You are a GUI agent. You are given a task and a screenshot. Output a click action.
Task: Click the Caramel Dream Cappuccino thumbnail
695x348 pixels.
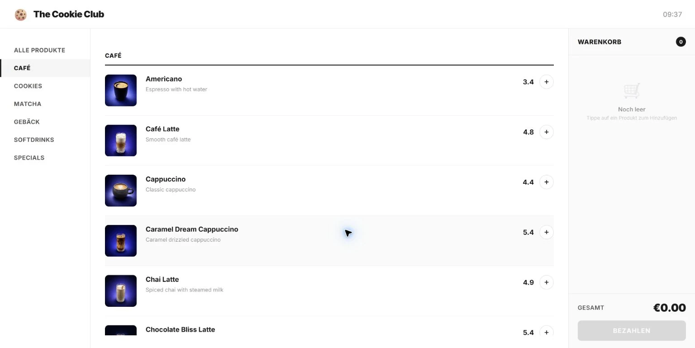coord(121,241)
